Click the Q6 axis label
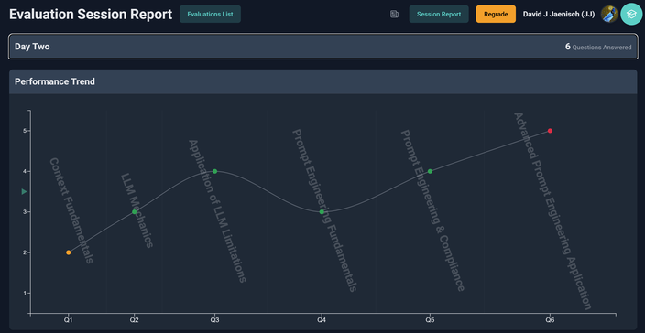645x333 pixels. pyautogui.click(x=550, y=319)
